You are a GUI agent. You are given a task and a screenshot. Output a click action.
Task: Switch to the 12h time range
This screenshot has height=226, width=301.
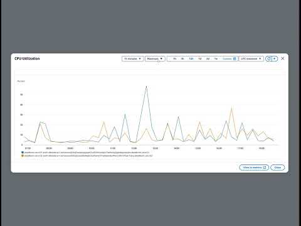pyautogui.click(x=191, y=59)
